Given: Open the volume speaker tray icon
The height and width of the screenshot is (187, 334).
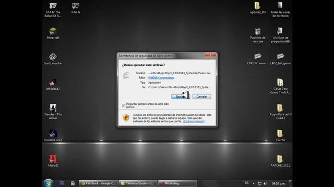Looking at the screenshot, I should [266, 183].
